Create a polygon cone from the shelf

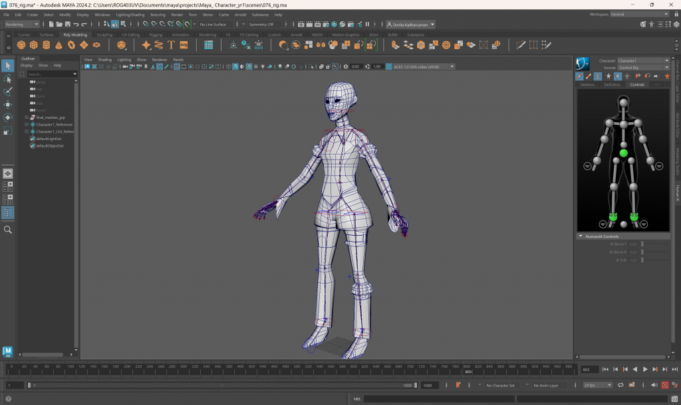59,44
